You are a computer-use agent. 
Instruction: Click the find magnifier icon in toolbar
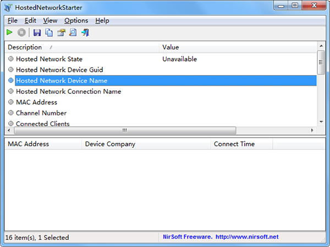pyautogui.click(x=73, y=32)
